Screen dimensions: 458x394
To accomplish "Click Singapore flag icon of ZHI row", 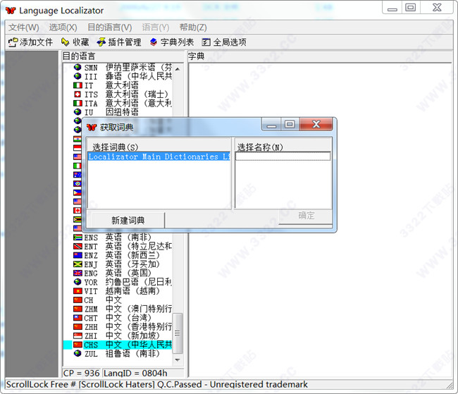I will [78, 335].
